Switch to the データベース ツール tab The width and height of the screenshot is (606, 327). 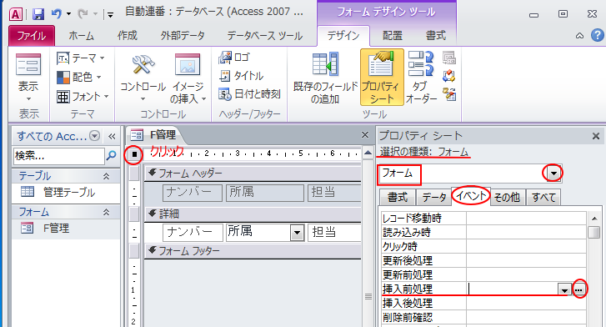(265, 36)
